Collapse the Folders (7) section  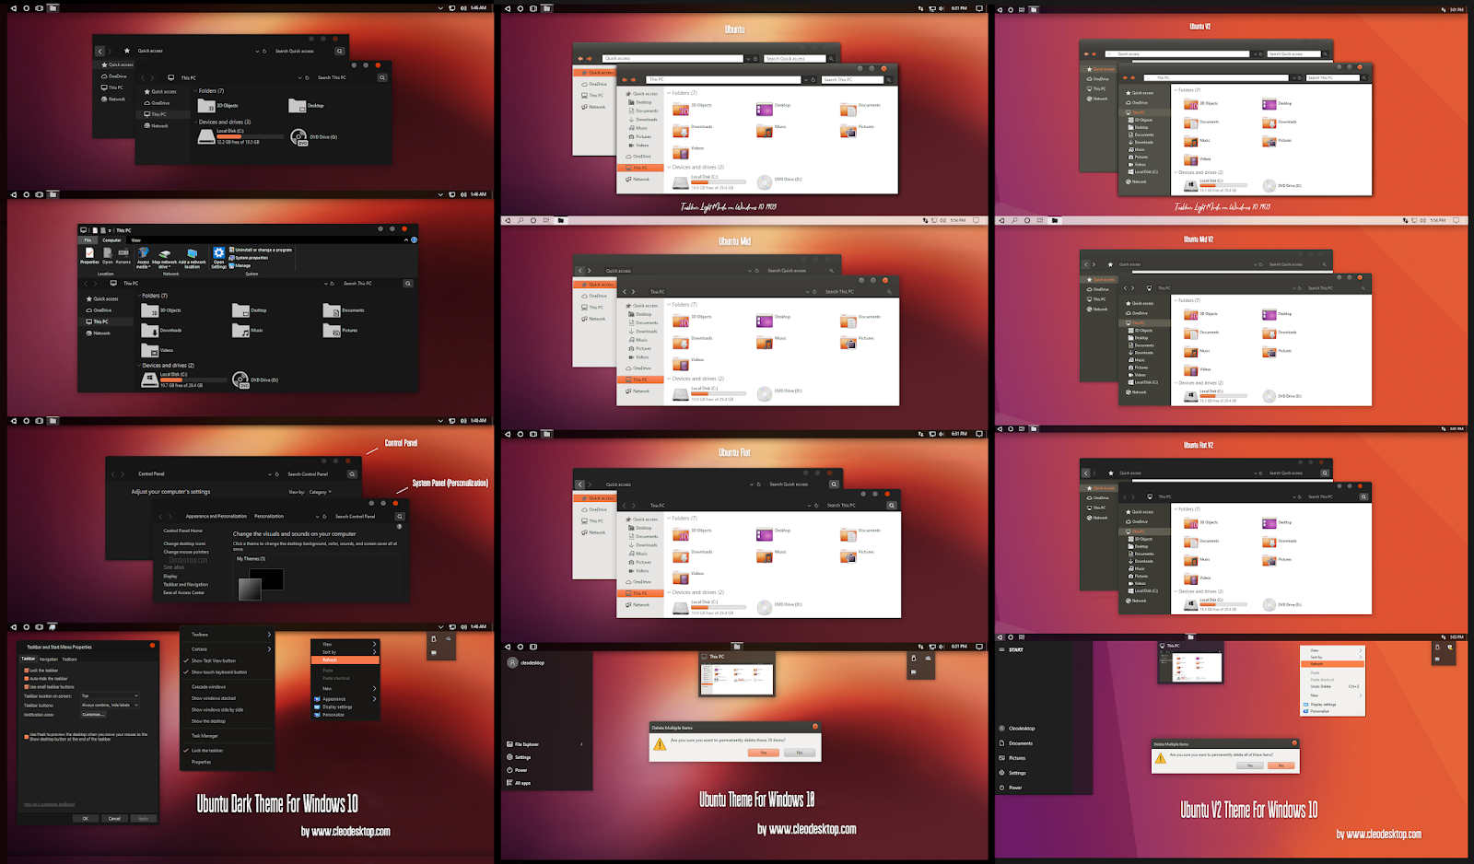pos(139,295)
